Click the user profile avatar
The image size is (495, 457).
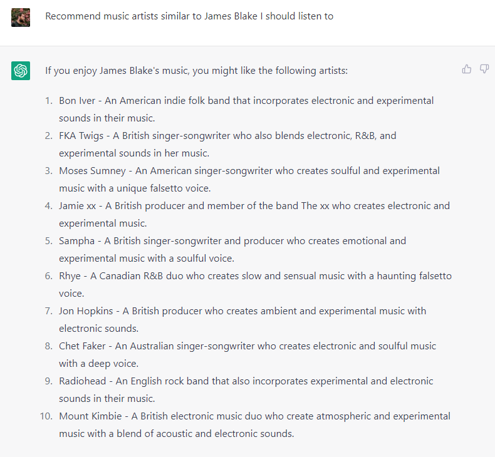(x=21, y=18)
